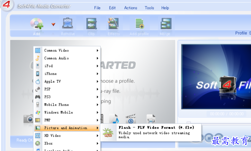Screen dimensions: 251x151
Task: Click the clapperboard icon with number 5
Action: pos(130,119)
